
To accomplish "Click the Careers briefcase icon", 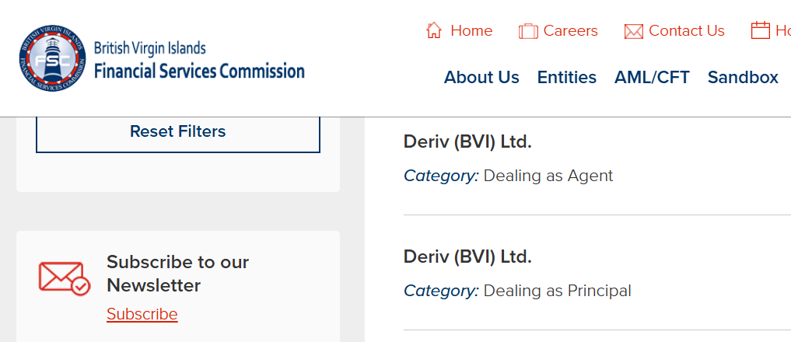I will click(528, 31).
